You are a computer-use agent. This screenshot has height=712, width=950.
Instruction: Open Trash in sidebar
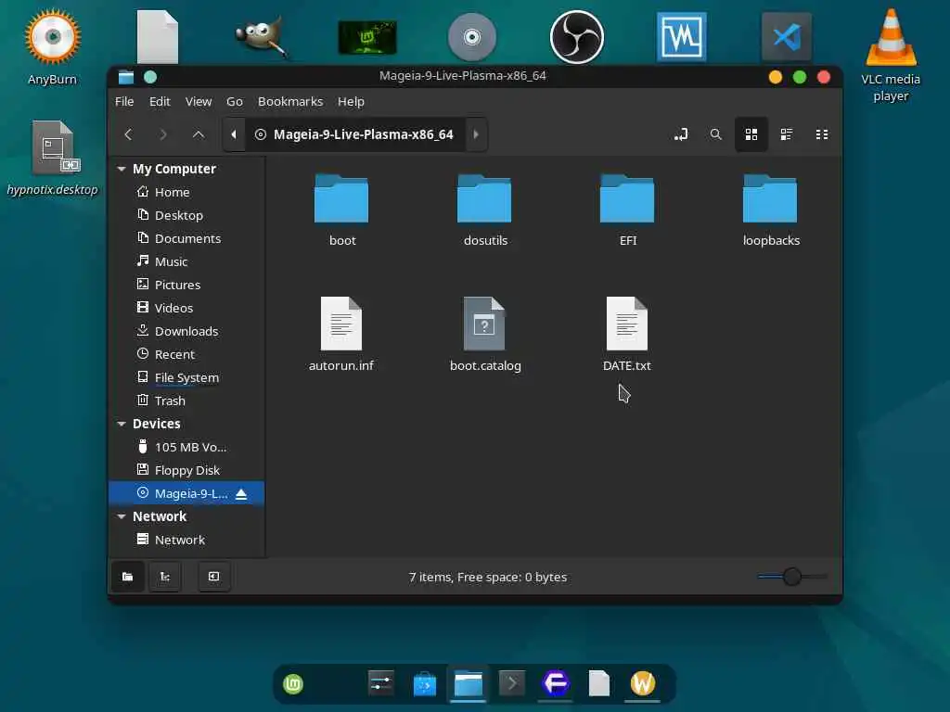click(186, 400)
